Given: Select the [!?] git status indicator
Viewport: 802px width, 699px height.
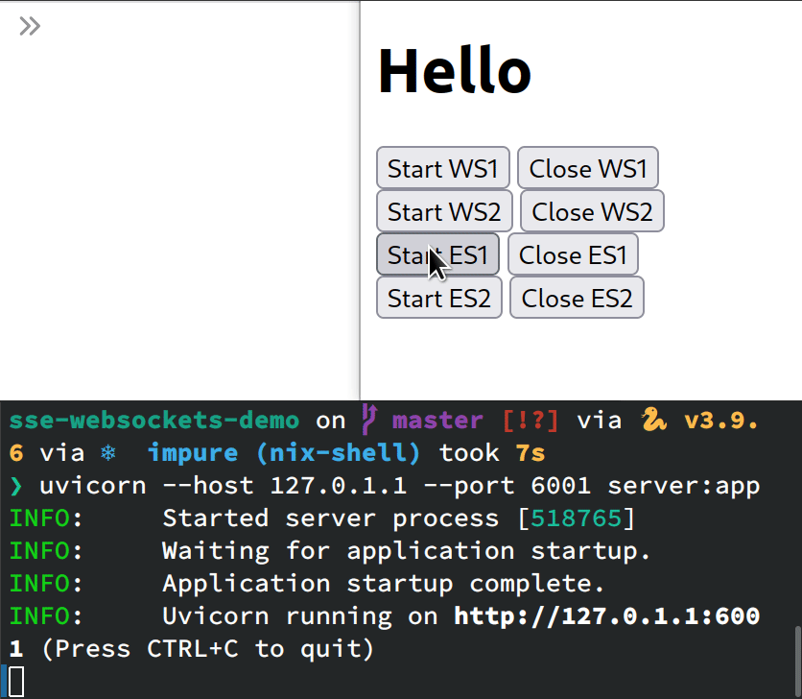Looking at the screenshot, I should 532,420.
